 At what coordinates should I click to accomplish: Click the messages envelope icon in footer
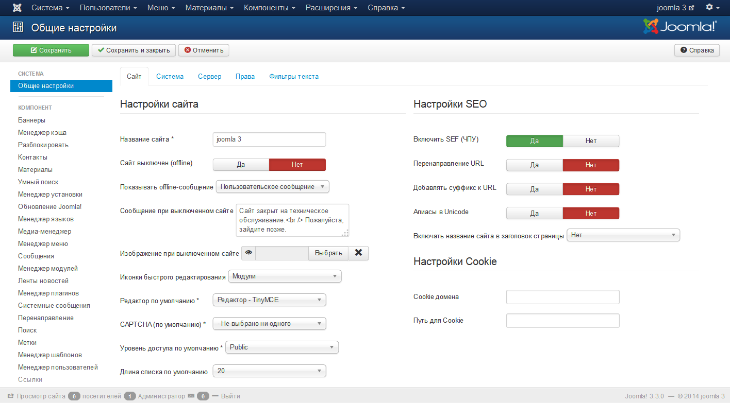192,396
